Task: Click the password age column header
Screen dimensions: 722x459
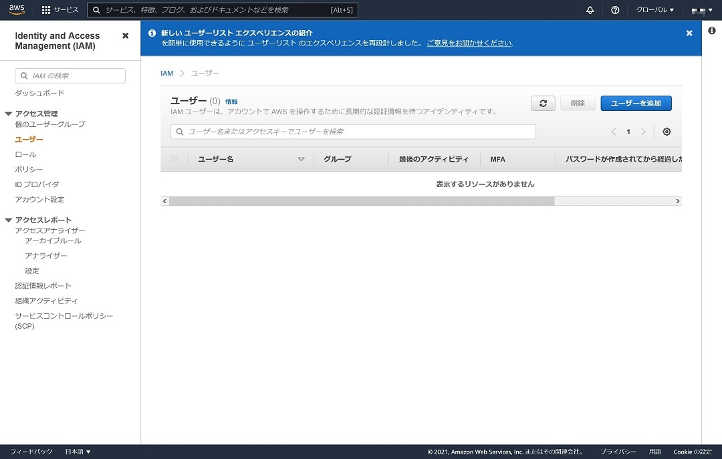Action: (624, 159)
